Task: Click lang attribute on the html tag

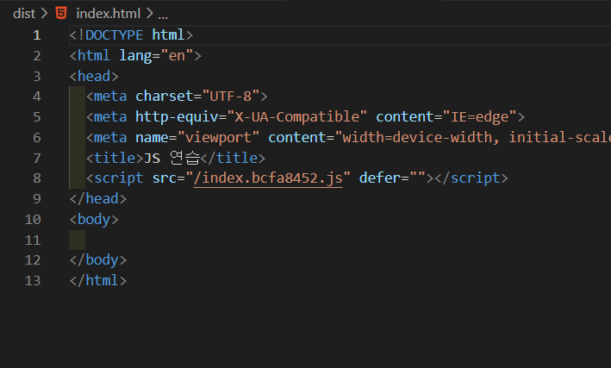Action: point(135,56)
